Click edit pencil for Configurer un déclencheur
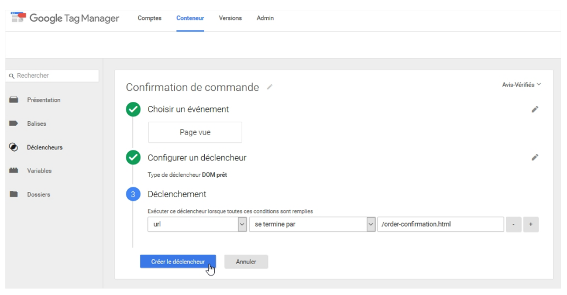The height and width of the screenshot is (295, 567). [x=534, y=157]
